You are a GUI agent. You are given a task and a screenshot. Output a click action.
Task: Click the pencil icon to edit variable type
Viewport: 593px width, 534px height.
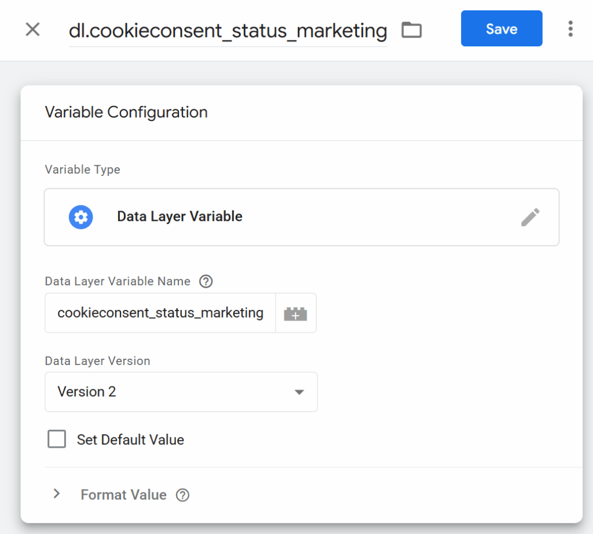click(530, 218)
